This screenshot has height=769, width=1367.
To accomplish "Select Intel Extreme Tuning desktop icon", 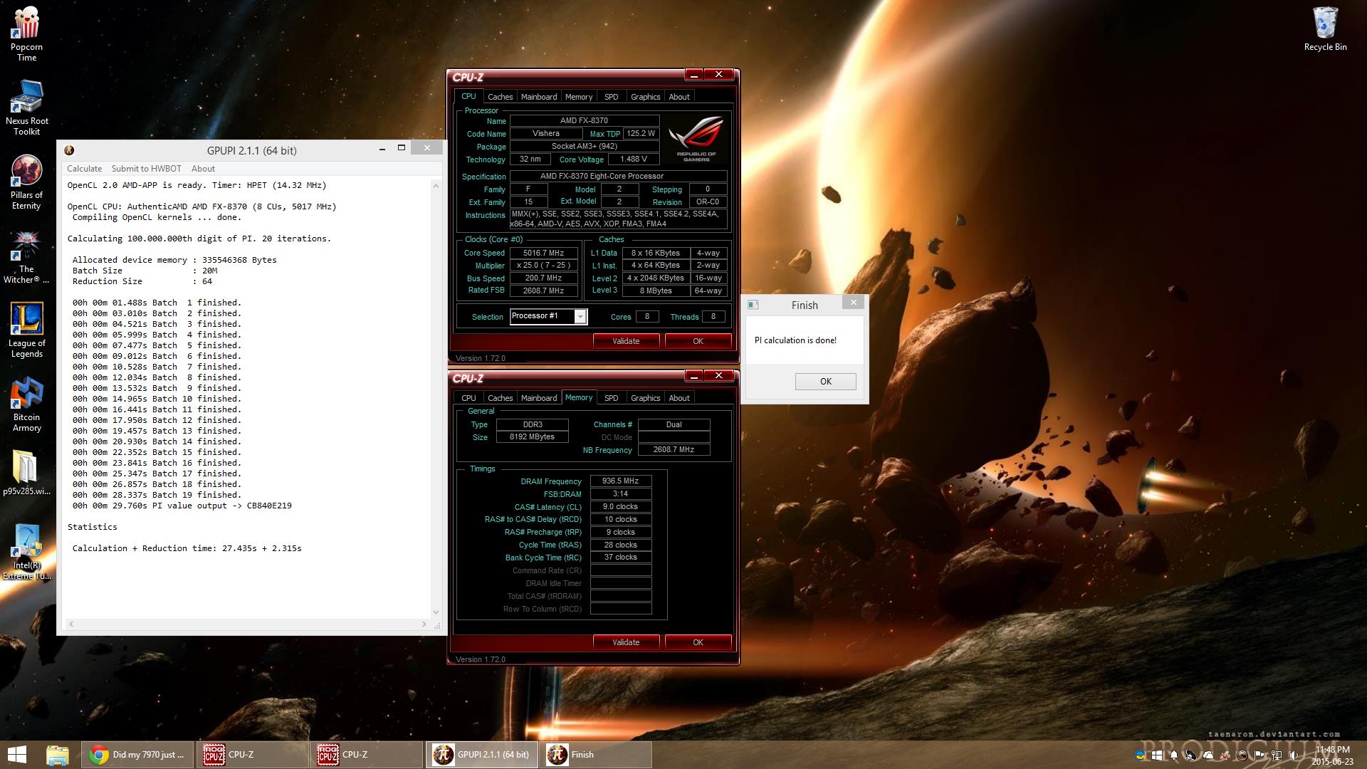I will tap(26, 552).
